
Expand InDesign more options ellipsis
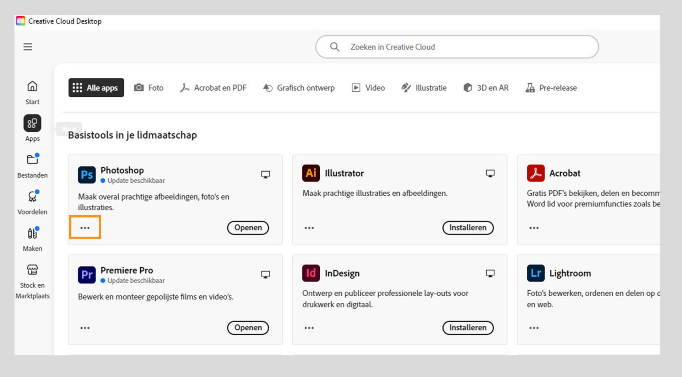click(x=309, y=328)
